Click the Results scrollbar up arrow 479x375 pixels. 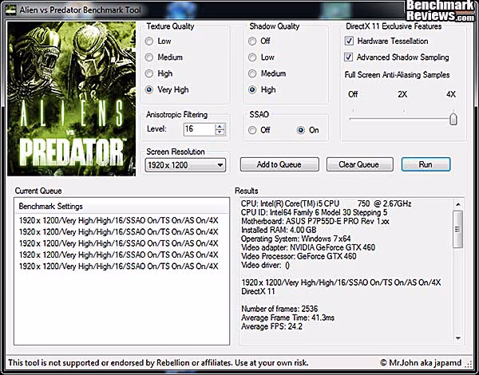pos(458,204)
